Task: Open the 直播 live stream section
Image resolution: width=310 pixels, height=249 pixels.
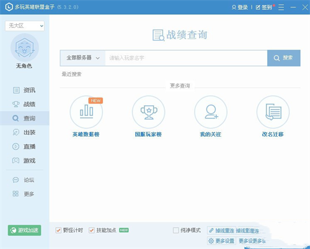Action: 24,147
